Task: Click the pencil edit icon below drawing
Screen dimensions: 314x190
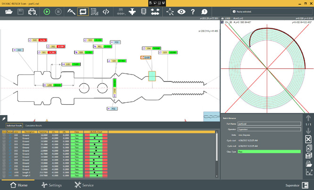Action: tap(4, 118)
